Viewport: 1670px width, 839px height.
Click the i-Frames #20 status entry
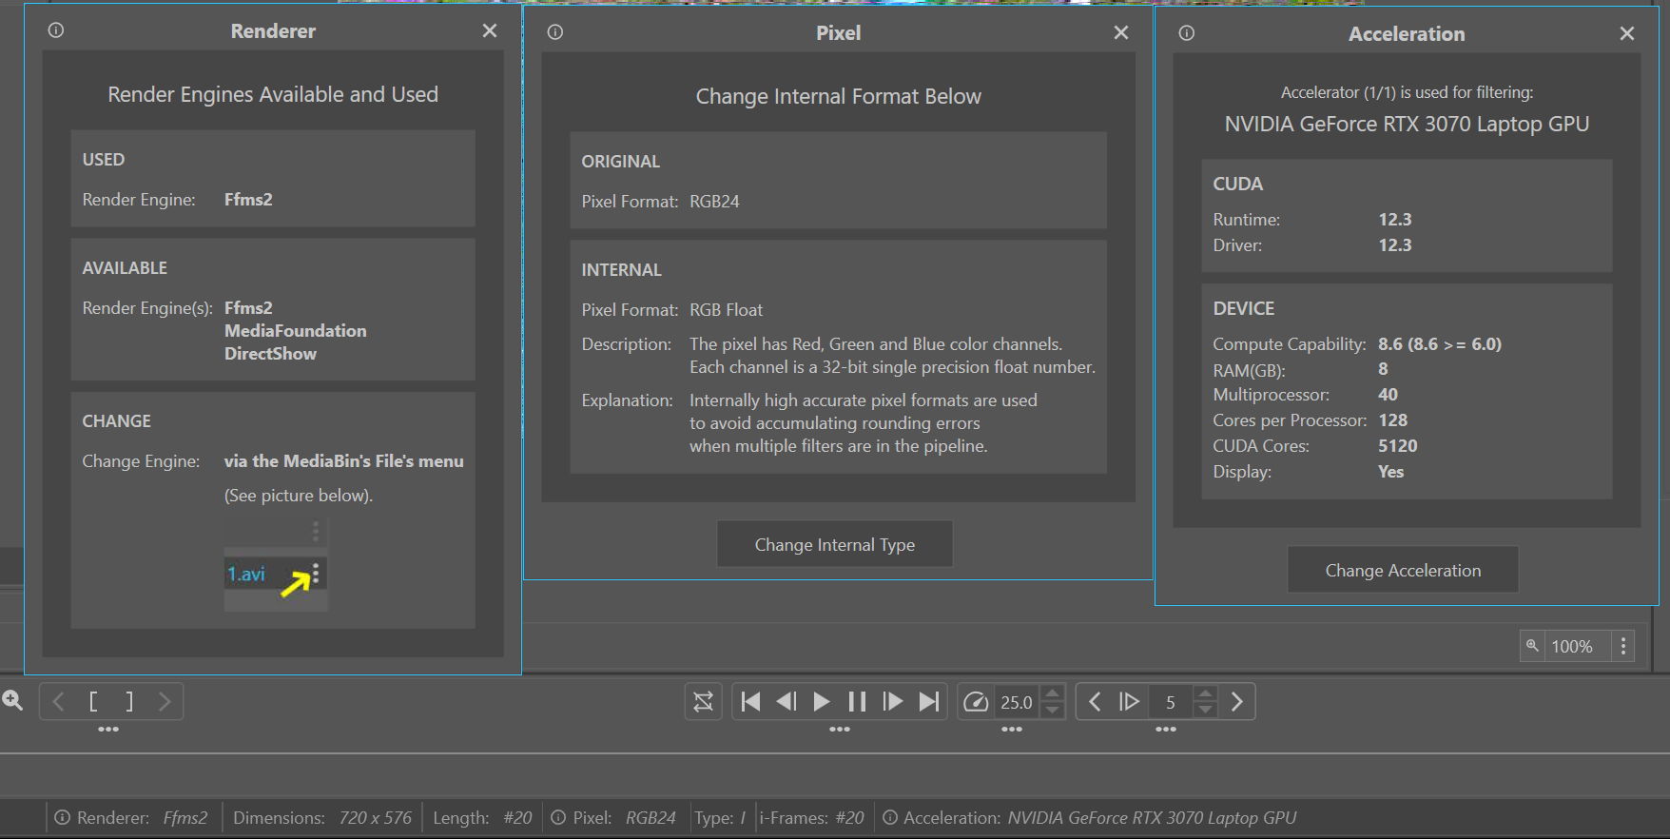[x=811, y=817]
